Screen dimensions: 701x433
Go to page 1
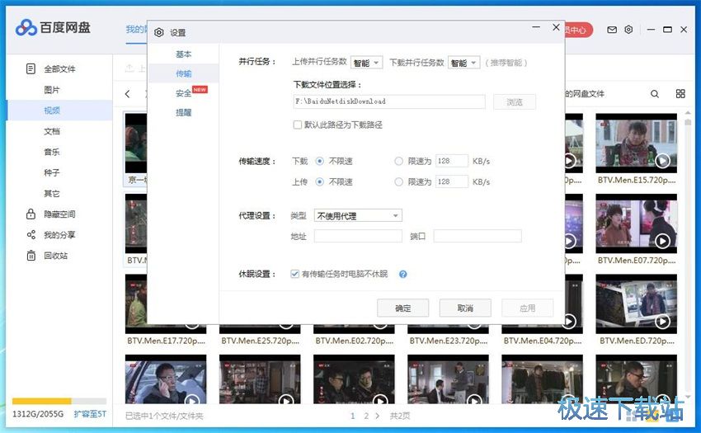[353, 416]
